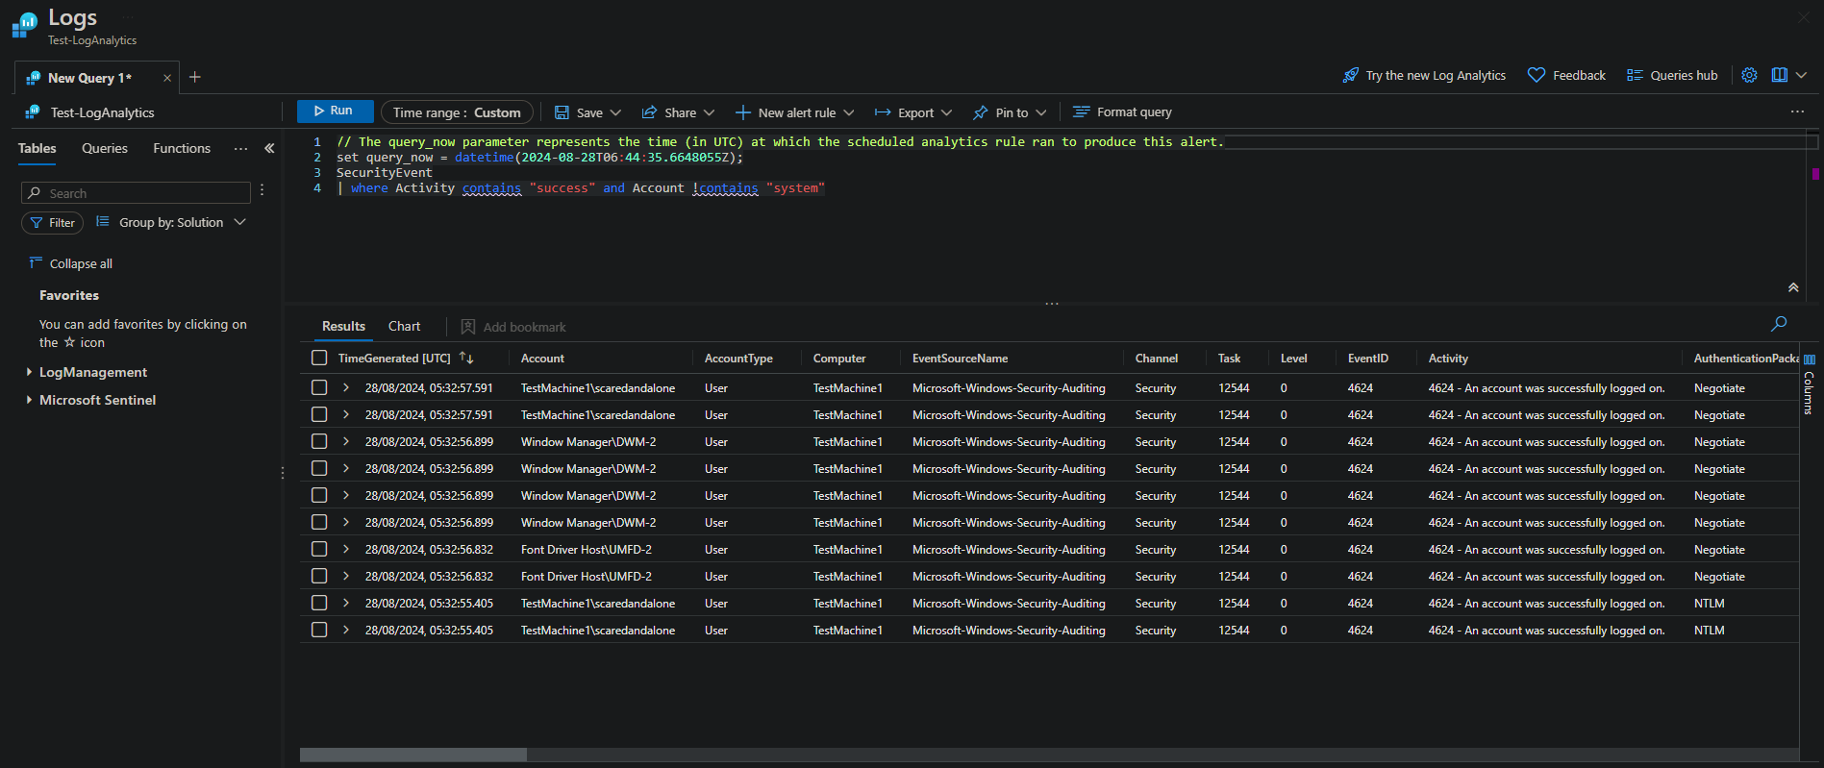Open Queries hub
Screen dimensions: 1824x768
click(1671, 75)
